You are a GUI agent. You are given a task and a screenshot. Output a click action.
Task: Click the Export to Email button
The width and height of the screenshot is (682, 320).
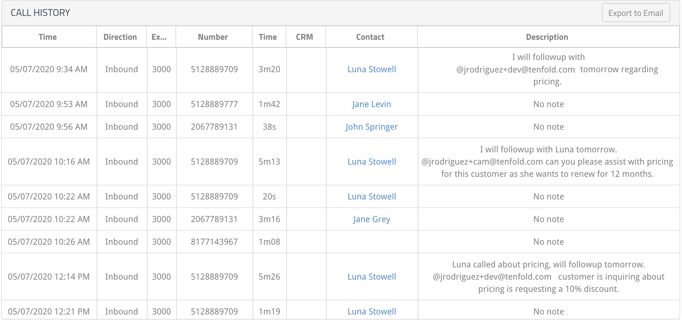tap(636, 13)
